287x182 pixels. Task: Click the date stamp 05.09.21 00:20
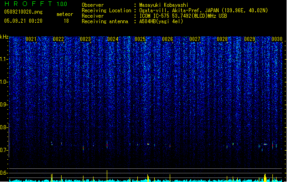pyautogui.click(x=23, y=21)
